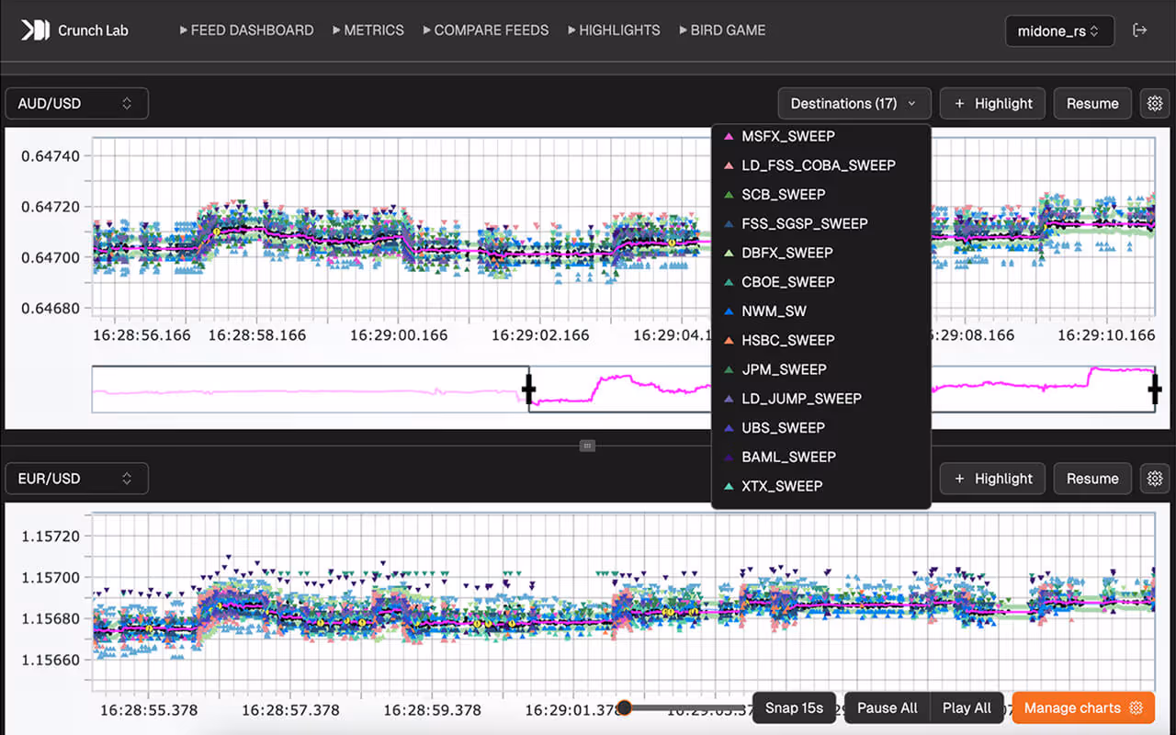Screen dimensions: 1176x735
Task: Click the 1.15720 EUR/USD axis label
Action: 51,537
